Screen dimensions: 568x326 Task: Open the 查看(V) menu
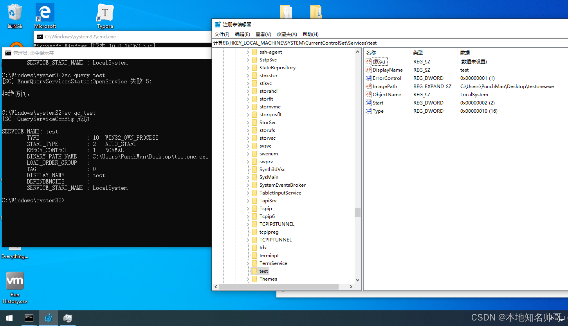263,34
